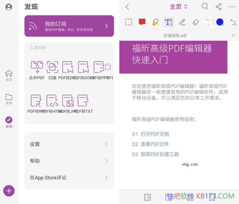The width and height of the screenshot is (239, 204).
Task: Switch to the 主页 sidebar tab
Action: pyautogui.click(x=9, y=75)
